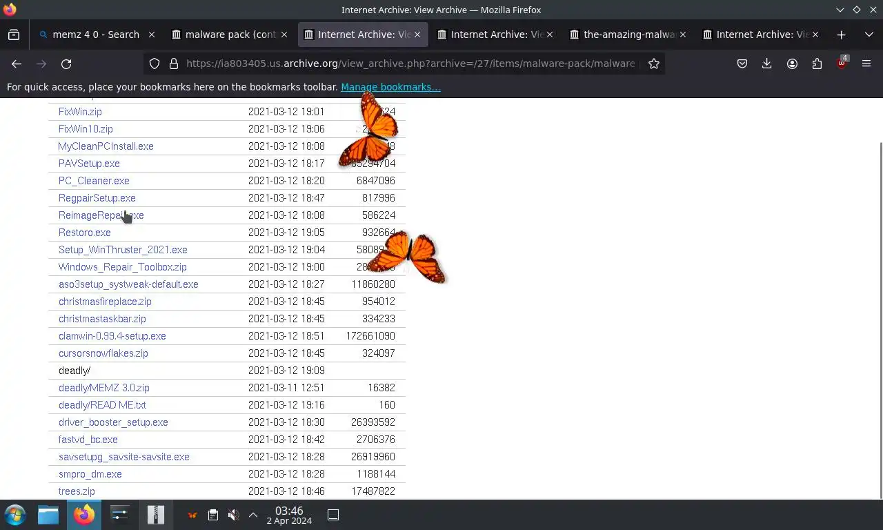The height and width of the screenshot is (530, 883).
Task: Open a new browser tab
Action: click(841, 35)
